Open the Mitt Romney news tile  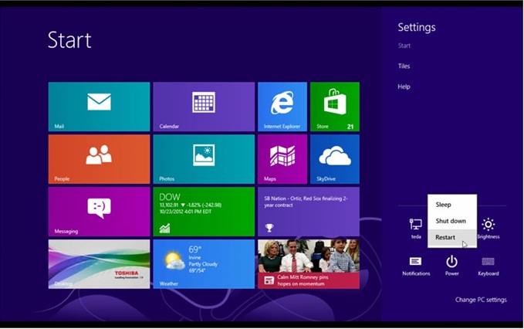pos(309,264)
